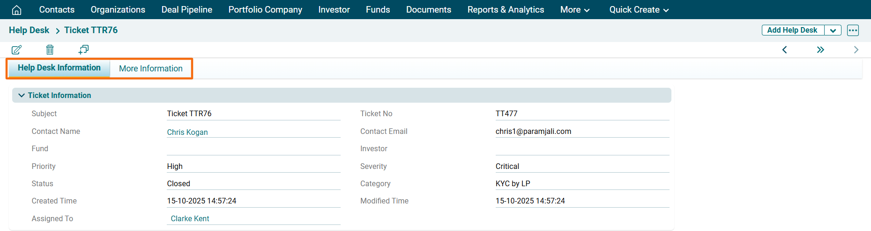This screenshot has width=871, height=231.
Task: Click the Add Help Desk button
Action: coord(792,30)
